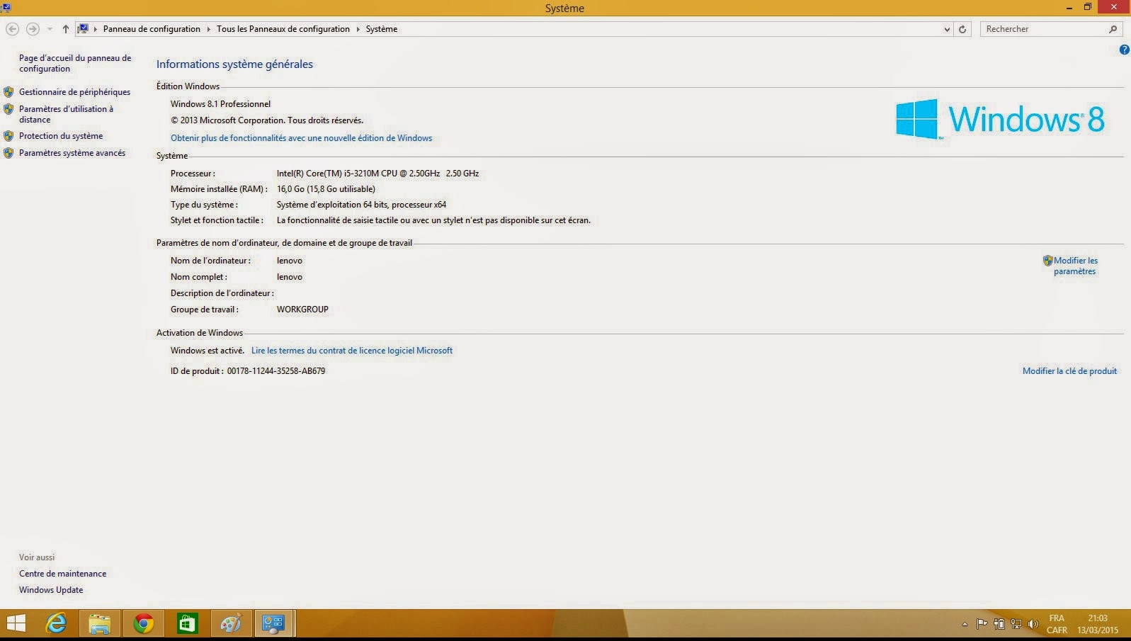This screenshot has width=1131, height=641.
Task: Open Centre de maintenance link
Action: click(62, 574)
